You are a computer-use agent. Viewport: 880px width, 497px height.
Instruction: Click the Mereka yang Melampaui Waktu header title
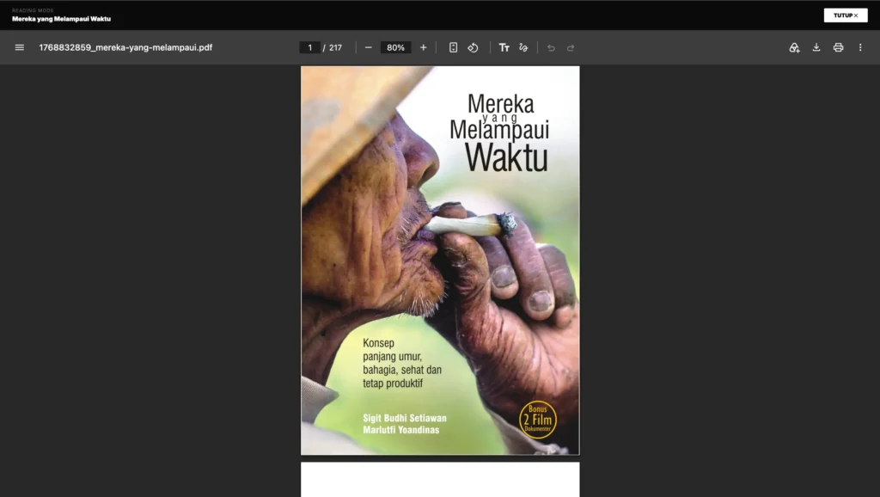(61, 19)
